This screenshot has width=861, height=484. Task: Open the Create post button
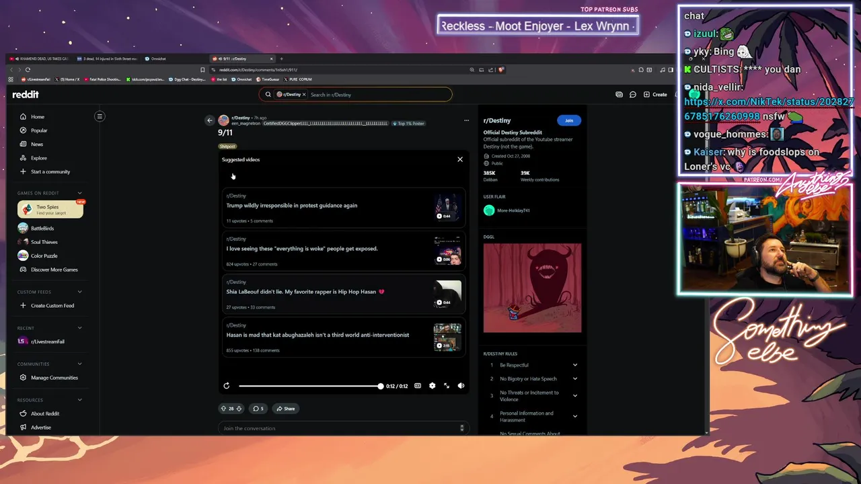[x=655, y=95]
